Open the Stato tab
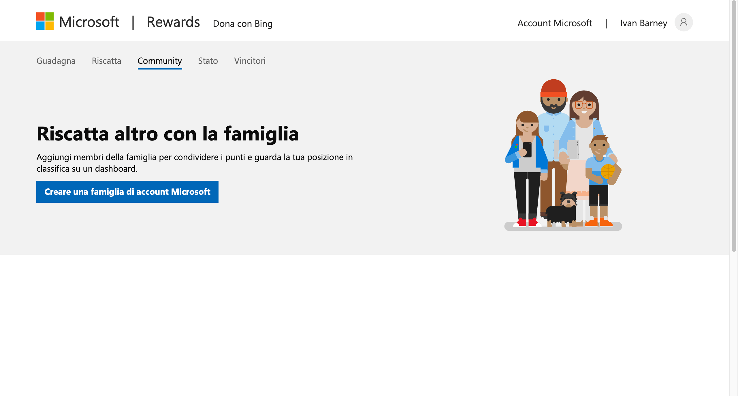The width and height of the screenshot is (738, 396). click(x=208, y=61)
